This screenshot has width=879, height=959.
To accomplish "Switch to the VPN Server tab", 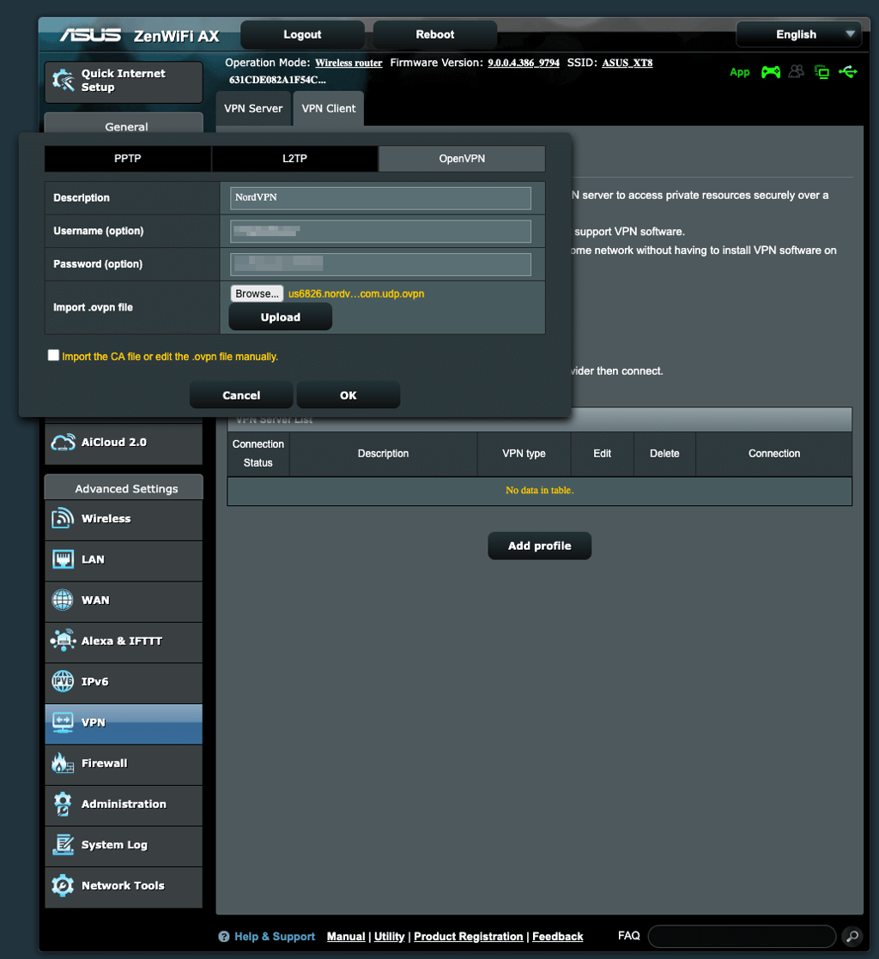I will tap(253, 108).
